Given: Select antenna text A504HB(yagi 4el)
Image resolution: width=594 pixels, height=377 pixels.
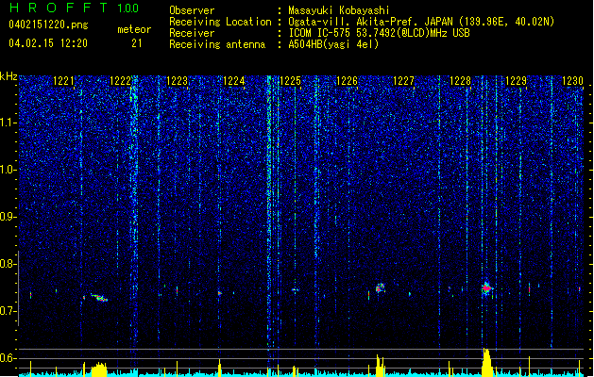Looking at the screenshot, I should point(333,44).
